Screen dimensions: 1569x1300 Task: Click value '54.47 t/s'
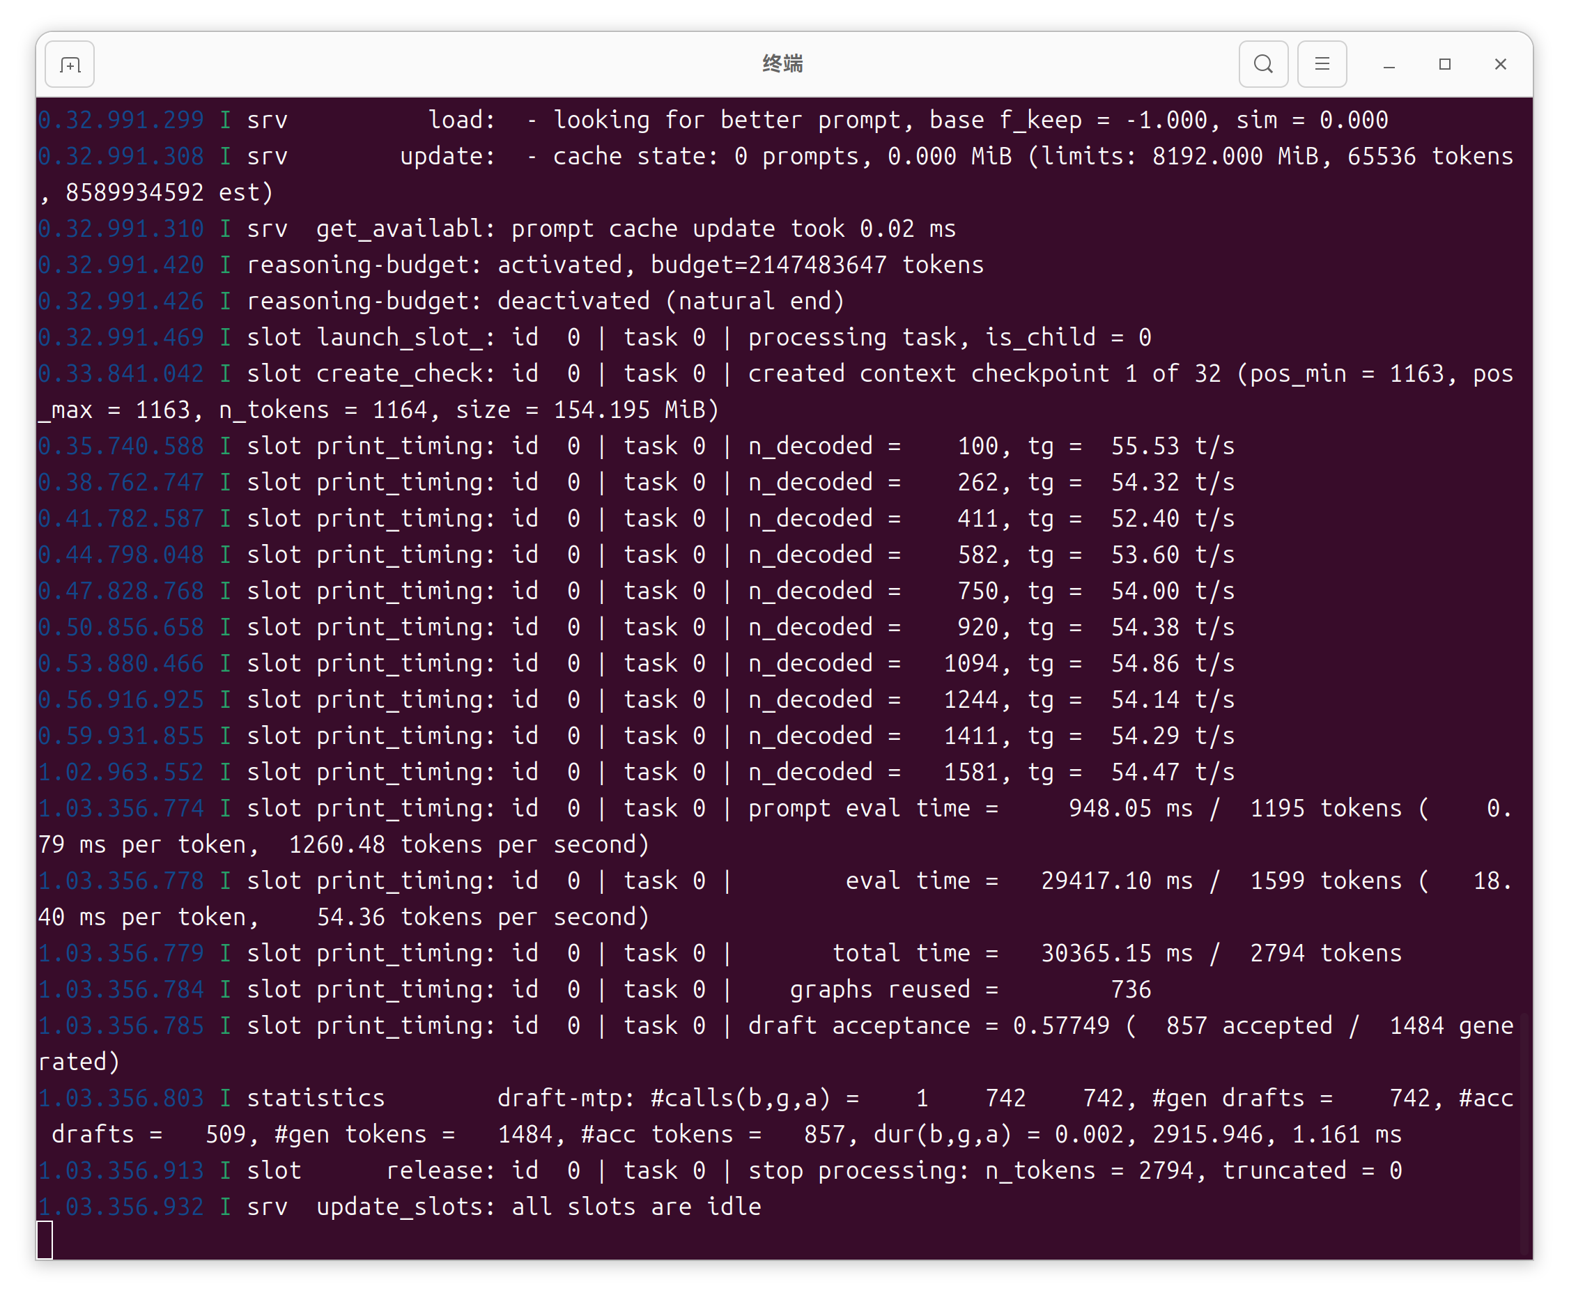(1173, 773)
